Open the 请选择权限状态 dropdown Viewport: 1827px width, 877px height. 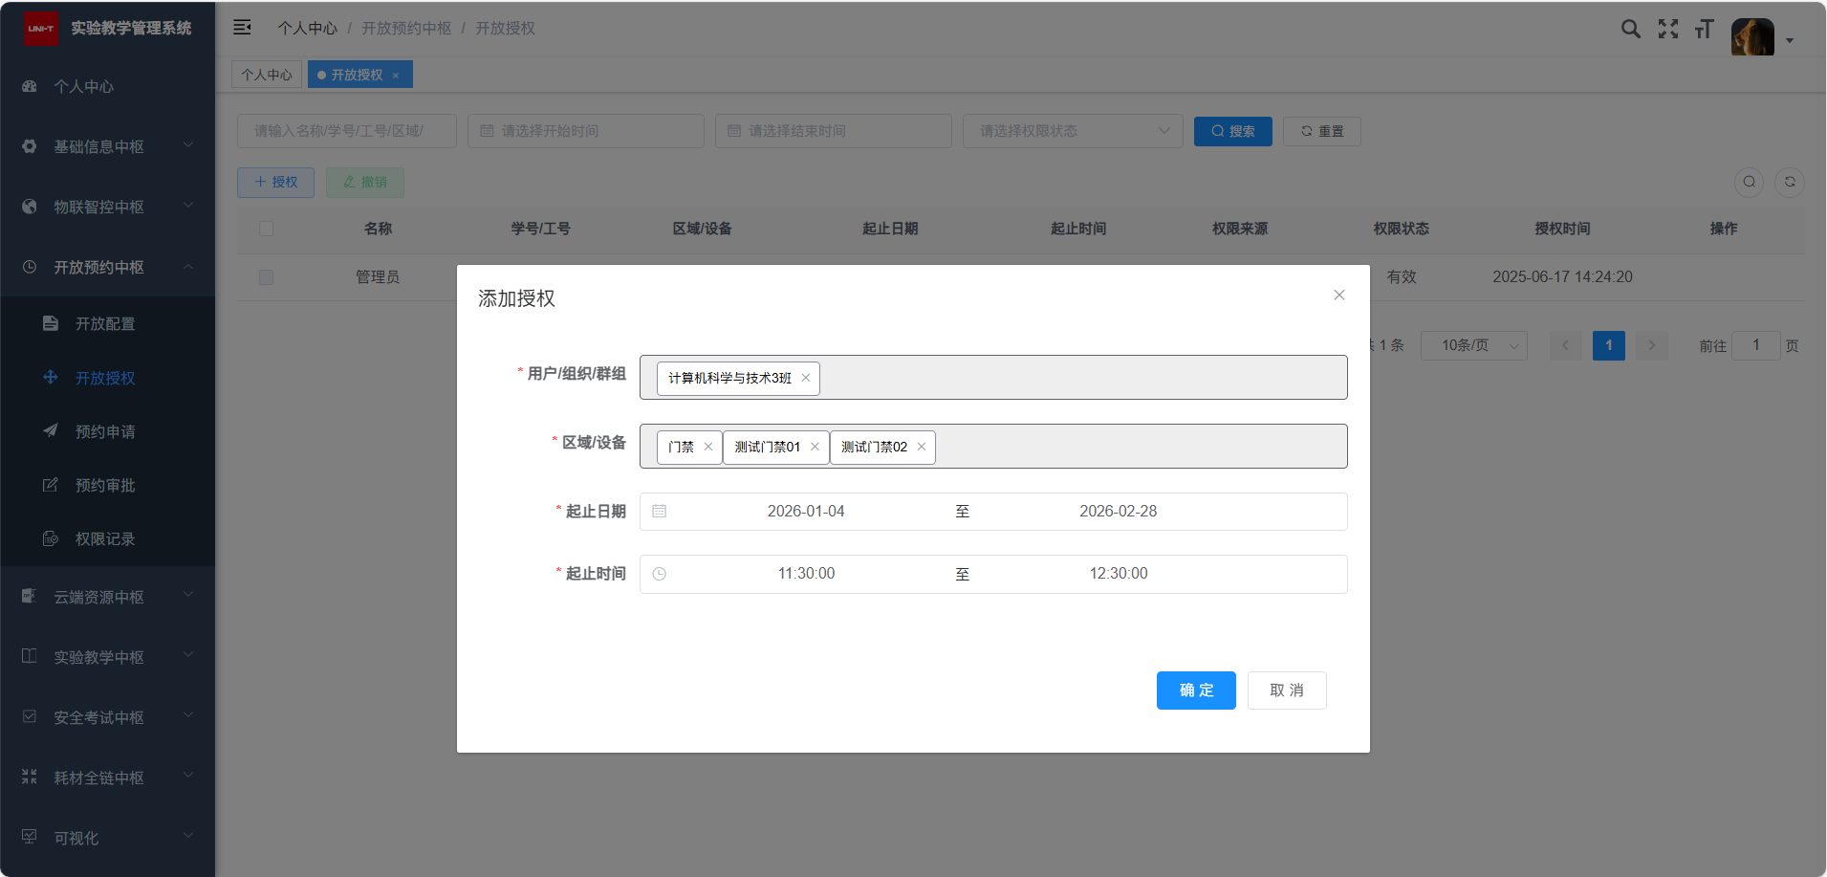tap(1072, 131)
